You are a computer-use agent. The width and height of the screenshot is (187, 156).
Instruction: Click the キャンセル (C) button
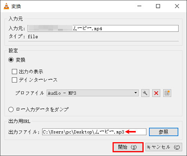click(x=164, y=147)
